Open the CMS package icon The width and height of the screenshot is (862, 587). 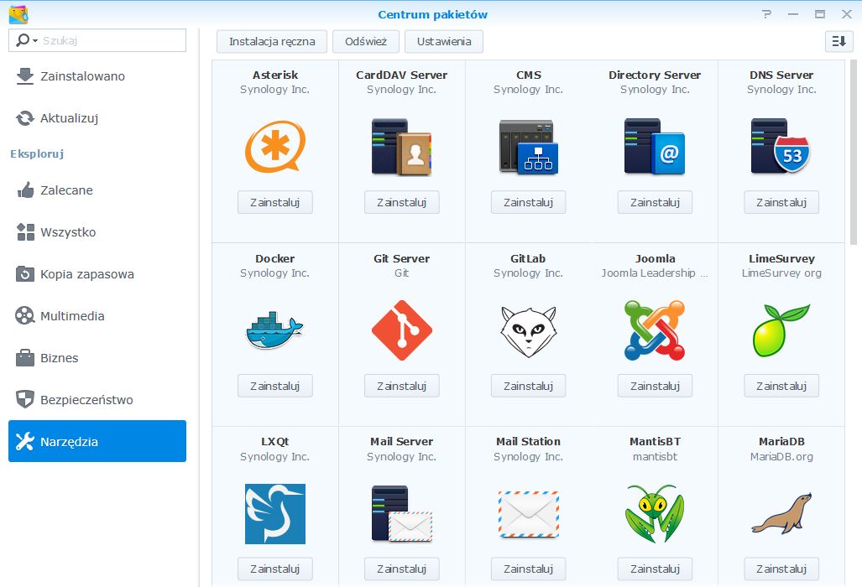(x=528, y=147)
